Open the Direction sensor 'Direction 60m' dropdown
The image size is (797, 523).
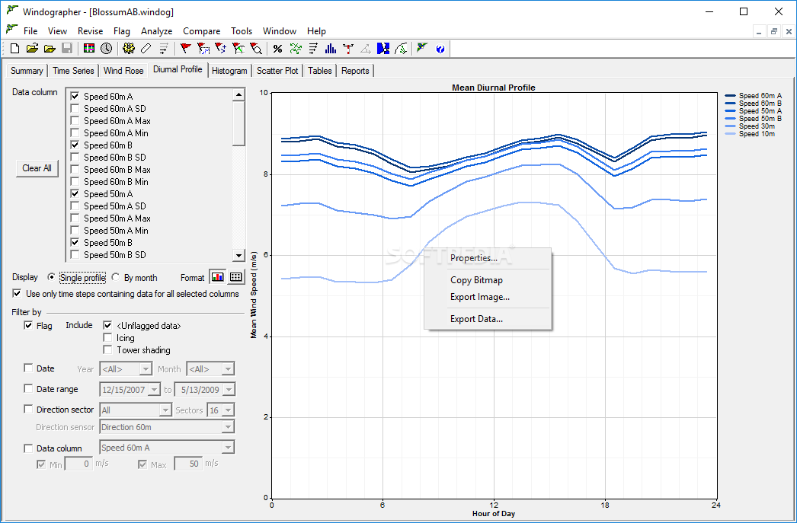point(229,427)
